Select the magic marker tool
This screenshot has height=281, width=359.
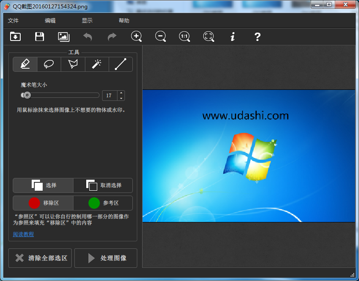pos(25,64)
